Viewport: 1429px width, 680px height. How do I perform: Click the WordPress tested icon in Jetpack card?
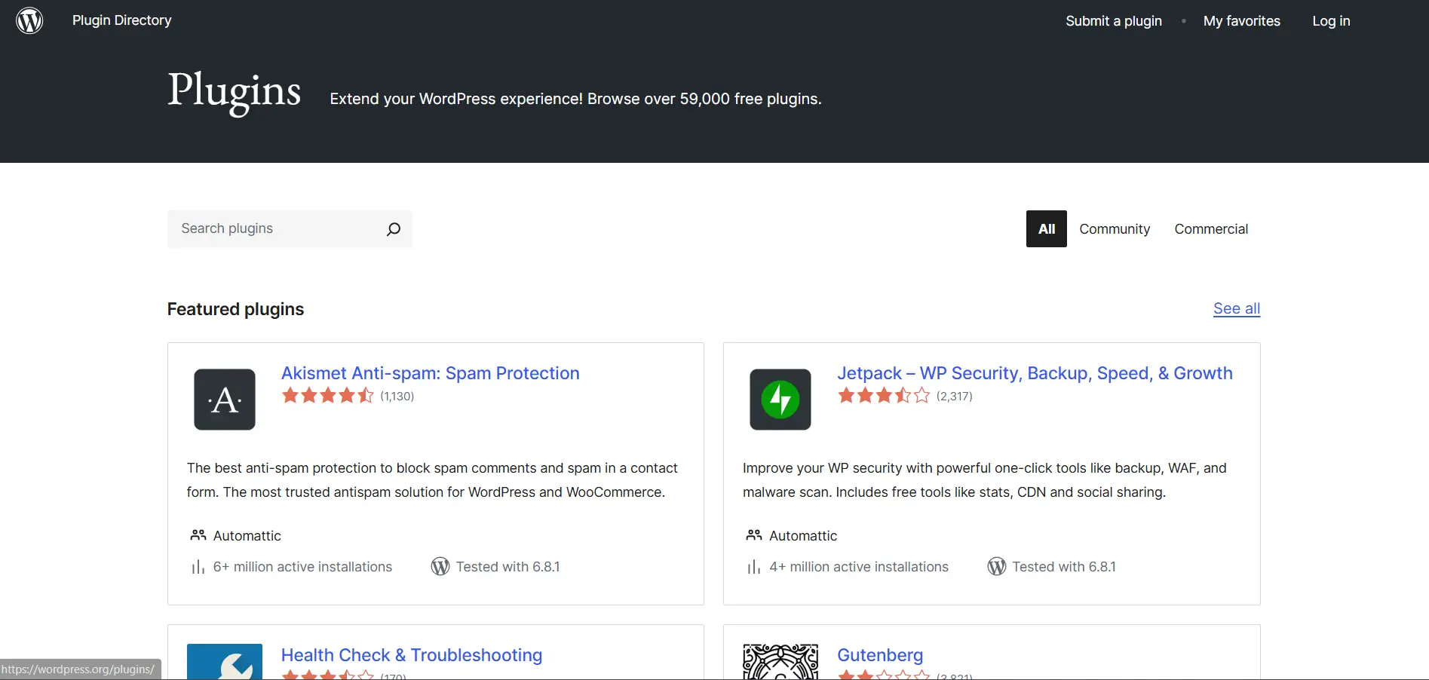tap(997, 567)
